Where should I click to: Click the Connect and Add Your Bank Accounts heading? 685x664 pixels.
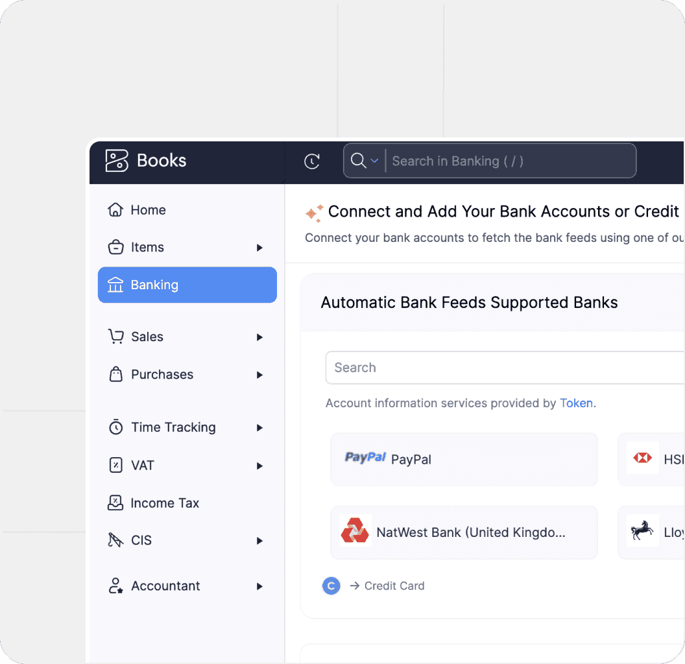(x=504, y=211)
